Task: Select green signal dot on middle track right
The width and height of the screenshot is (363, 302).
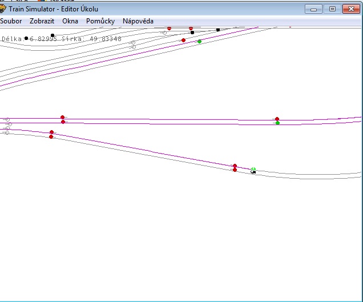Action: click(277, 123)
